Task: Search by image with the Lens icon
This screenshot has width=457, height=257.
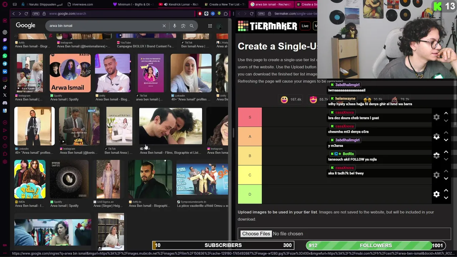Action: pos(183,26)
